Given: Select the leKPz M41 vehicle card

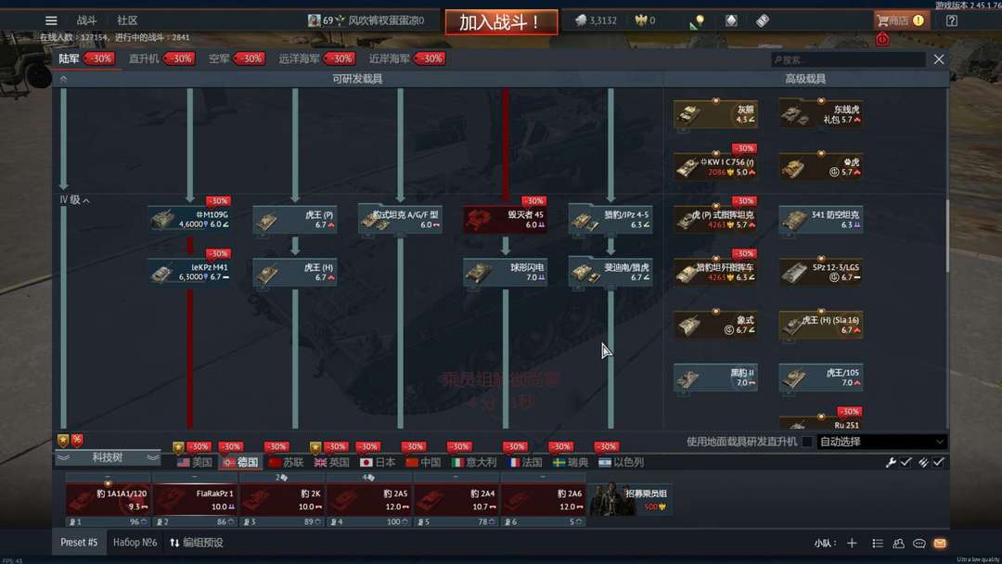Looking at the screenshot, I should 190,272.
